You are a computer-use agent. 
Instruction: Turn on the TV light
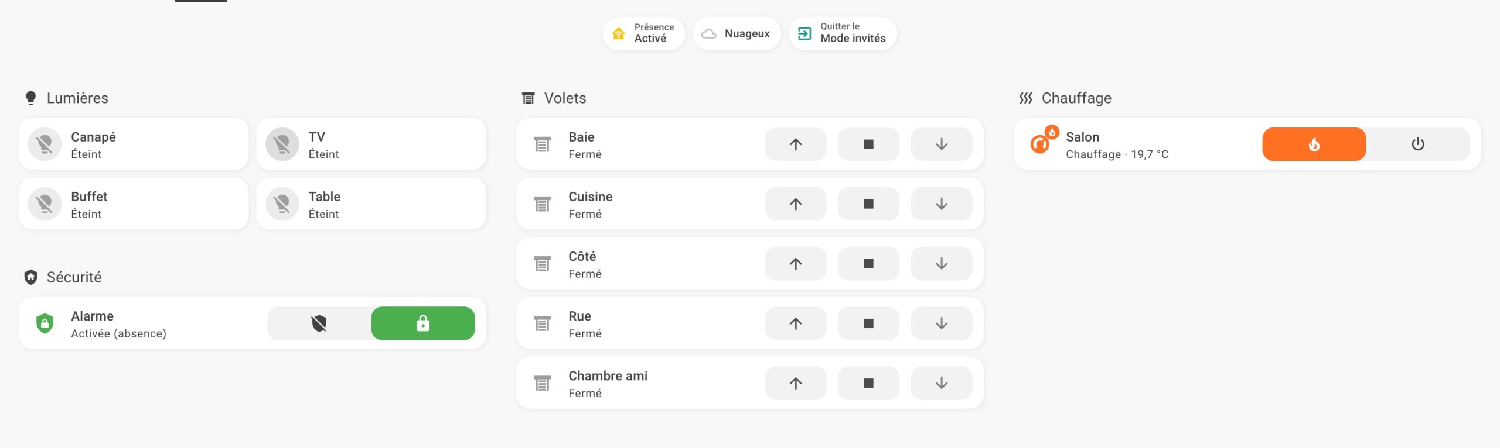click(282, 144)
